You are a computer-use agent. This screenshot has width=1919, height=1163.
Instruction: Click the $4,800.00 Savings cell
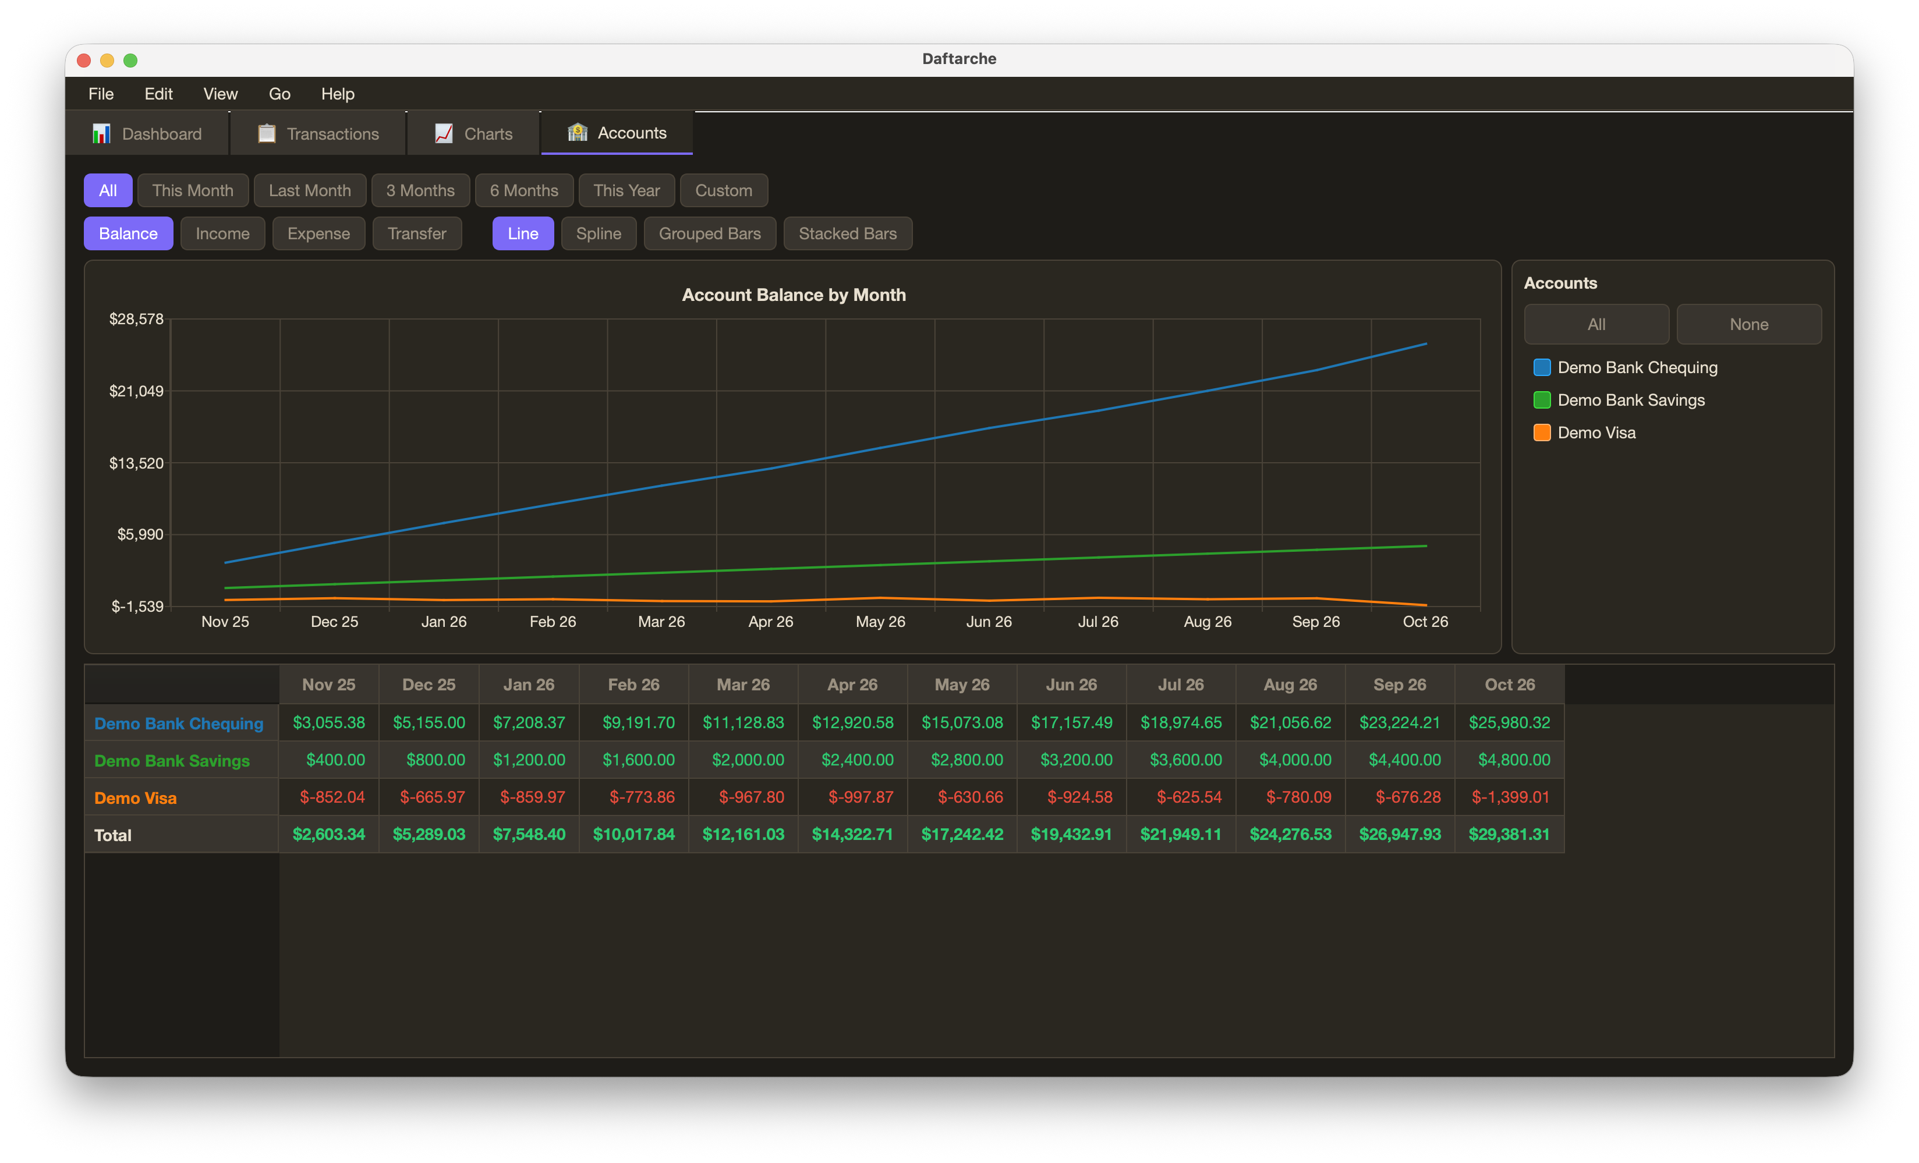(1509, 760)
